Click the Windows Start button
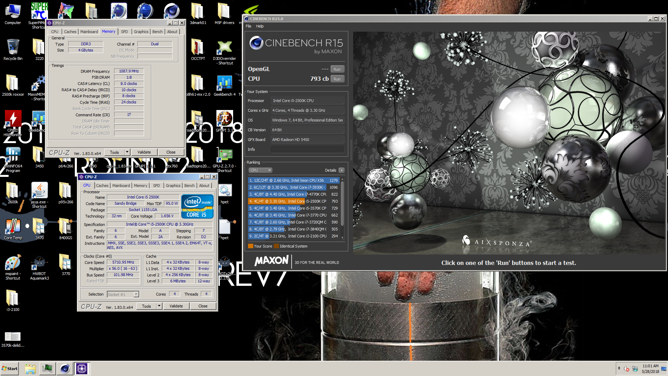Screen dimensions: 668x376 pos(10,368)
